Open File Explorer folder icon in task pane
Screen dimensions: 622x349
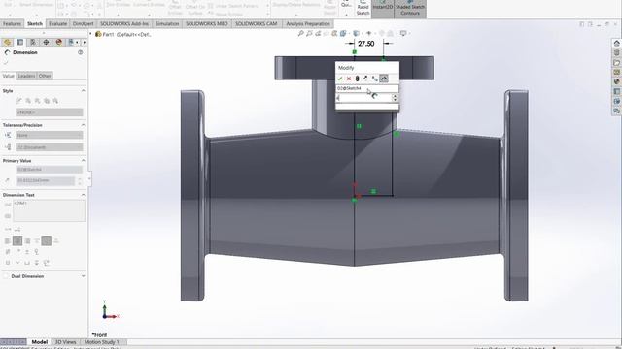[616, 62]
